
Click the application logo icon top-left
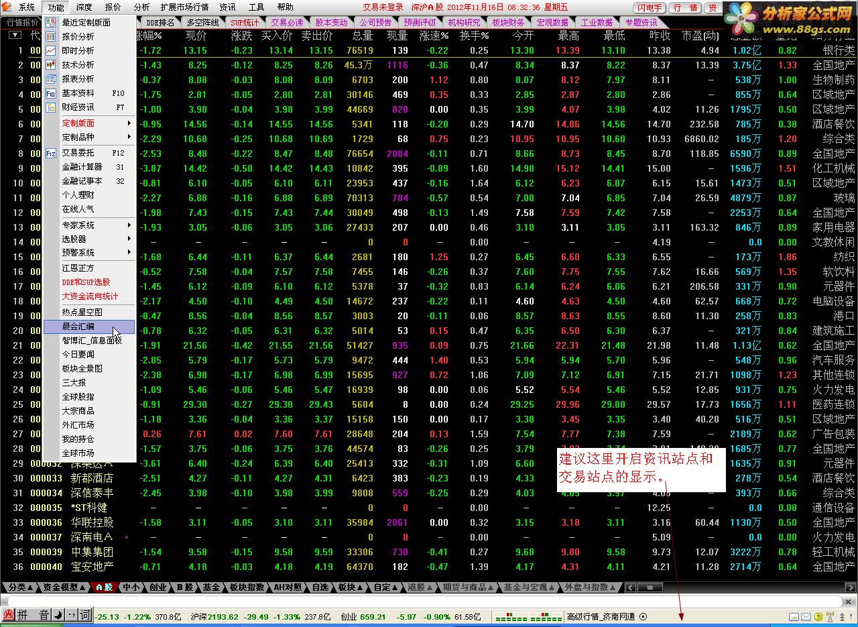(x=7, y=7)
